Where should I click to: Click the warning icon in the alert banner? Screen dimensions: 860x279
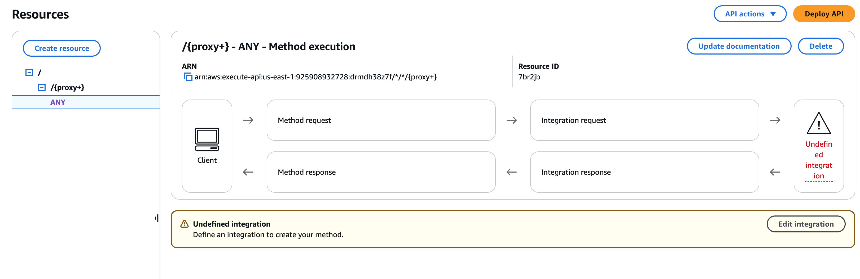click(184, 224)
